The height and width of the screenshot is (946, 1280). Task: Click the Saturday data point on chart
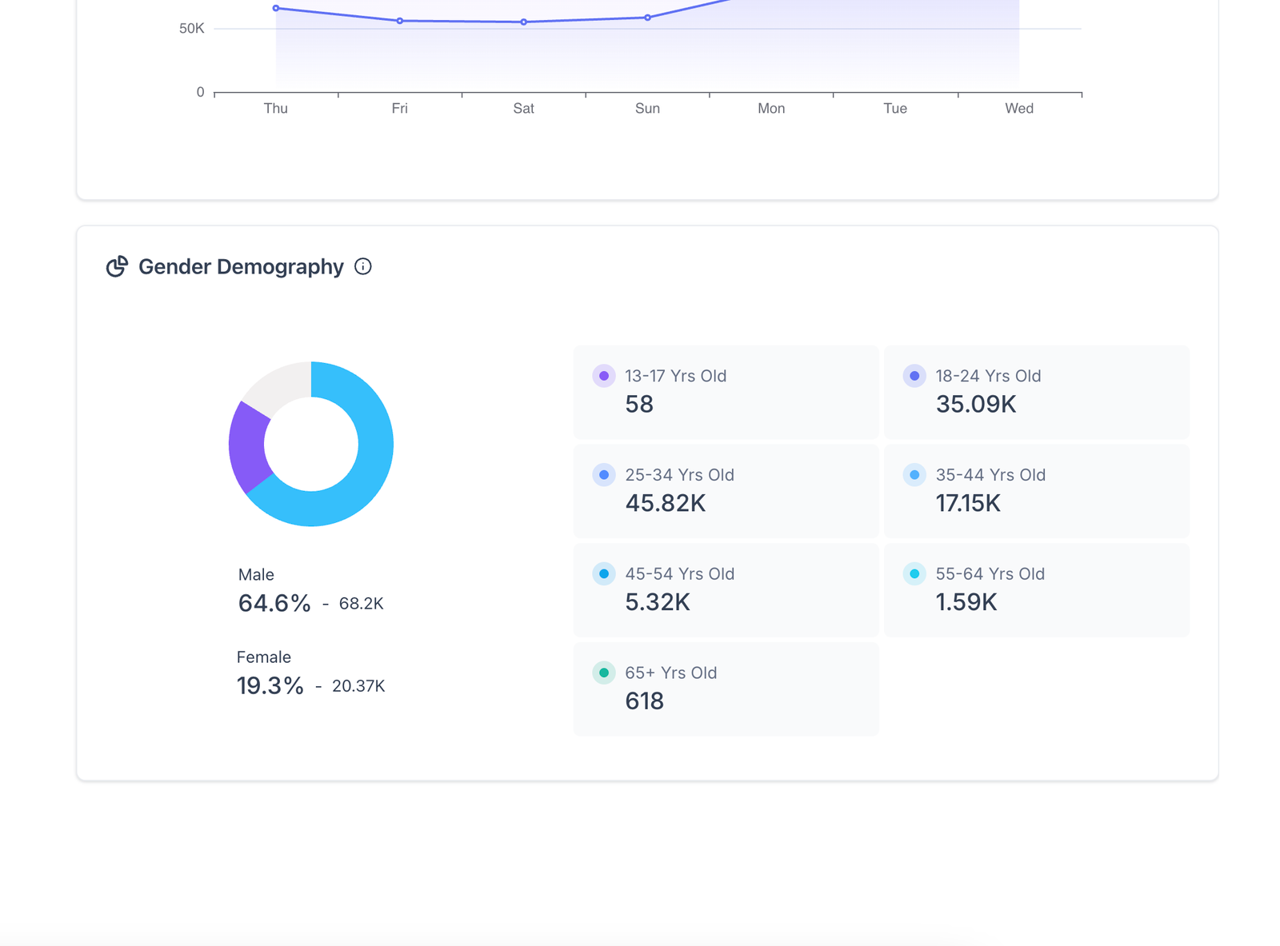pyautogui.click(x=524, y=22)
